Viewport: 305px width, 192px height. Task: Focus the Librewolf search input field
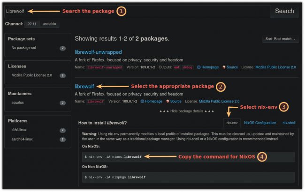pos(137,11)
